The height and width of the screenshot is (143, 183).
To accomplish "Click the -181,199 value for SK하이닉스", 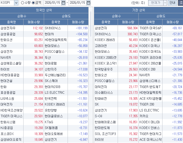I will 82,28.
